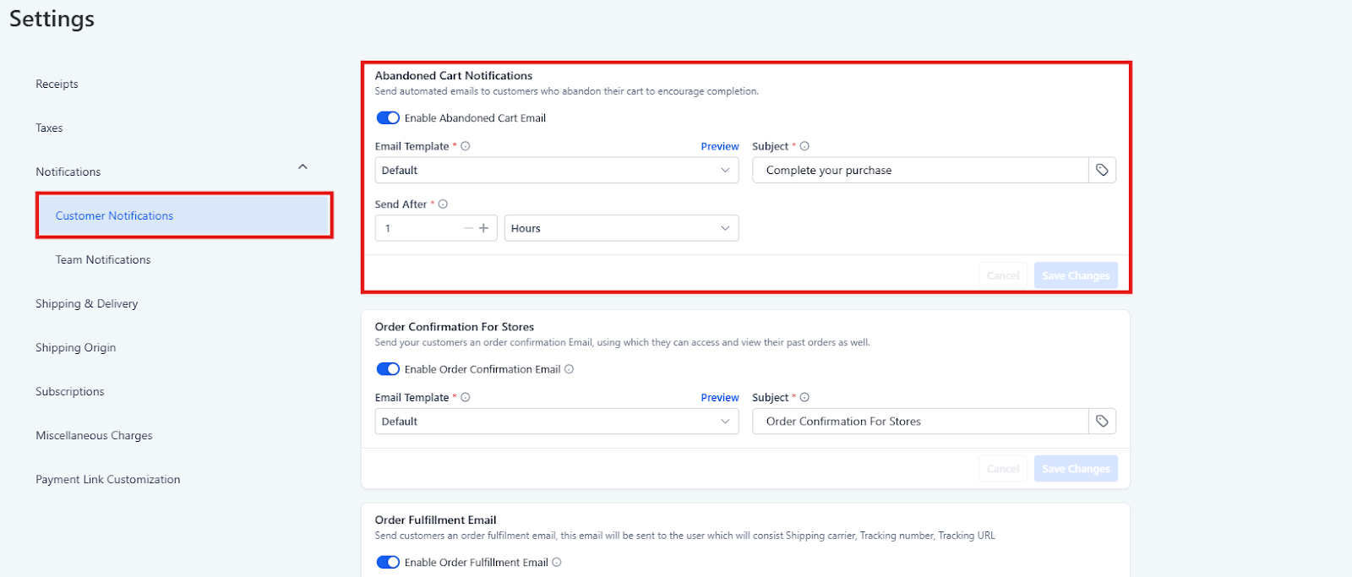Decrease Send After value with minus icon
The image size is (1352, 577).
[468, 228]
